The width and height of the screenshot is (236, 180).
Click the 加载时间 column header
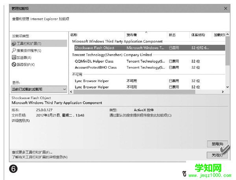tap(219, 35)
